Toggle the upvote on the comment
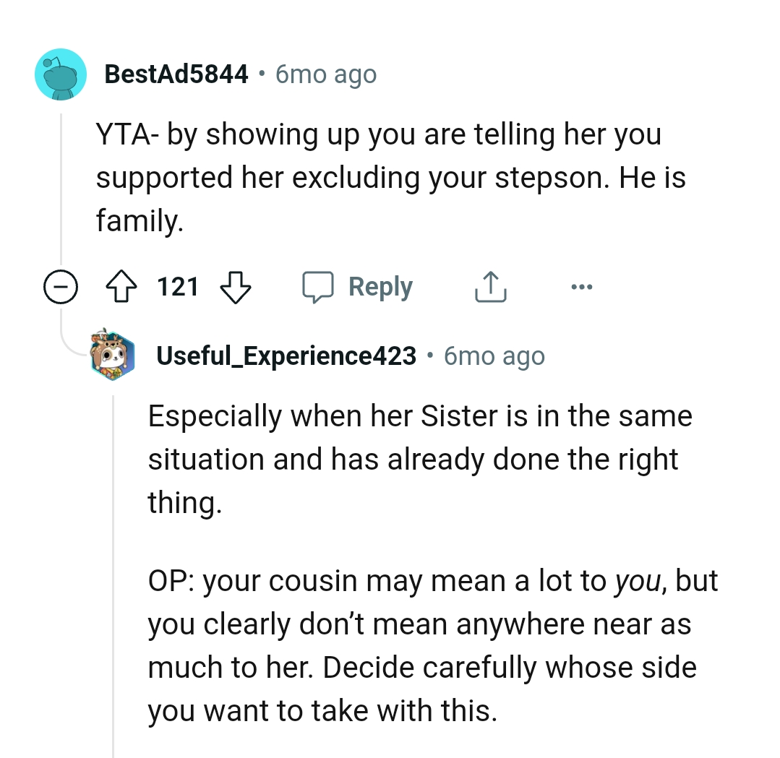 122,286
